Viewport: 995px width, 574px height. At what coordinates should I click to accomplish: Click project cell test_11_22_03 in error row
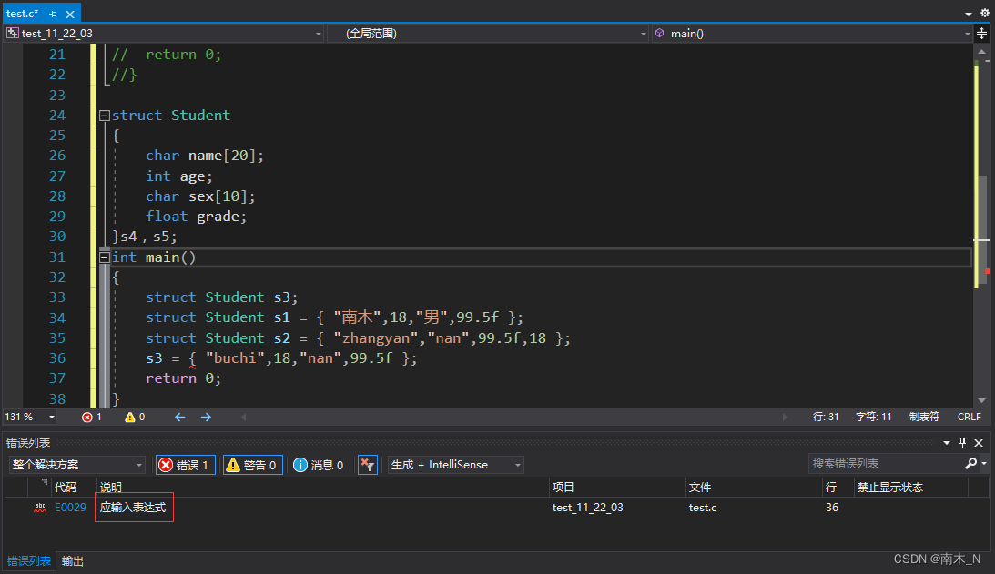pyautogui.click(x=587, y=508)
